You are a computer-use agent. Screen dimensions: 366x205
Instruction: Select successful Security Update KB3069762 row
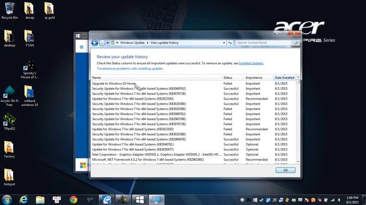tap(193, 89)
